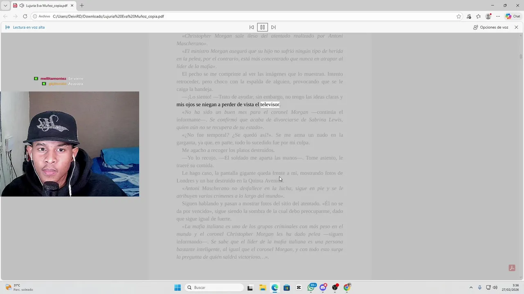Click the paragraph starting «La mafia italiana es uno
Image resolution: width=524 pixels, height=294 pixels.
click(x=260, y=242)
